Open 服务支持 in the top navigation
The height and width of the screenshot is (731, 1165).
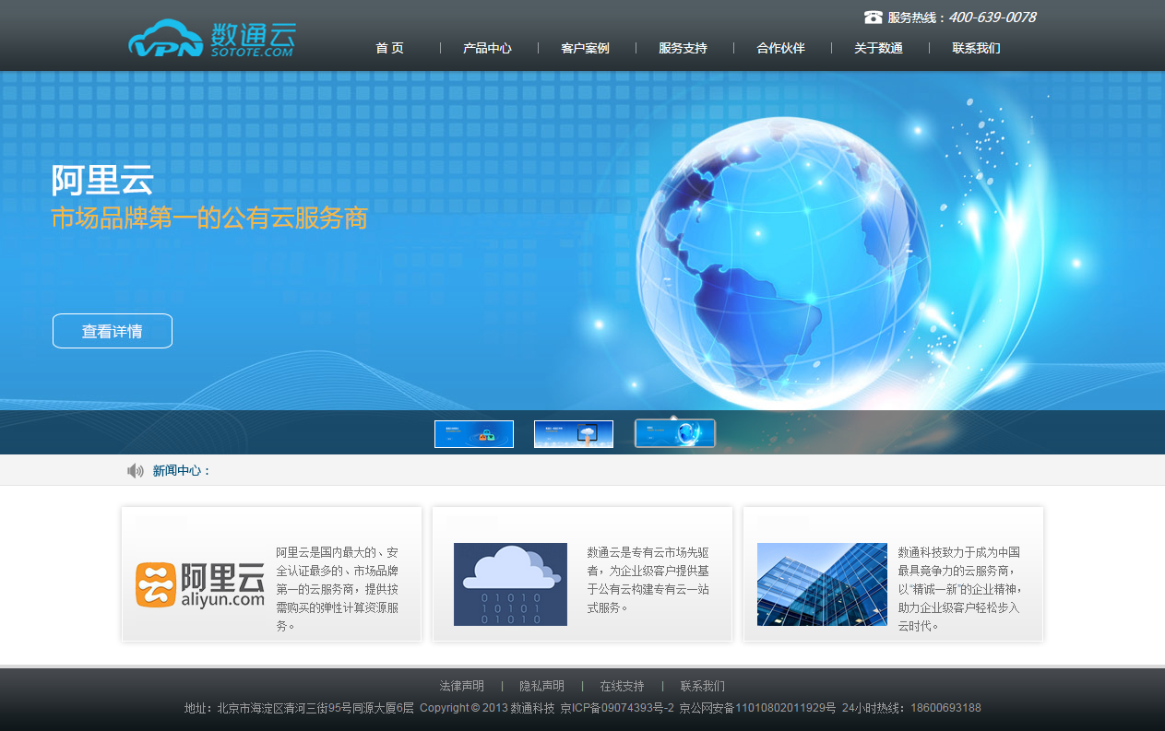[x=683, y=48]
